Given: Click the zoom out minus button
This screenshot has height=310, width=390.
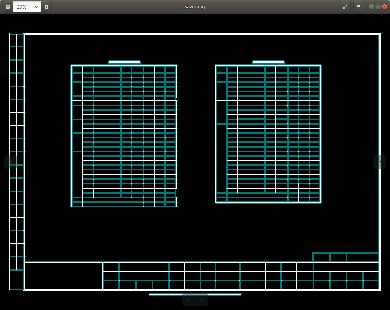Looking at the screenshot, I should [8, 7].
